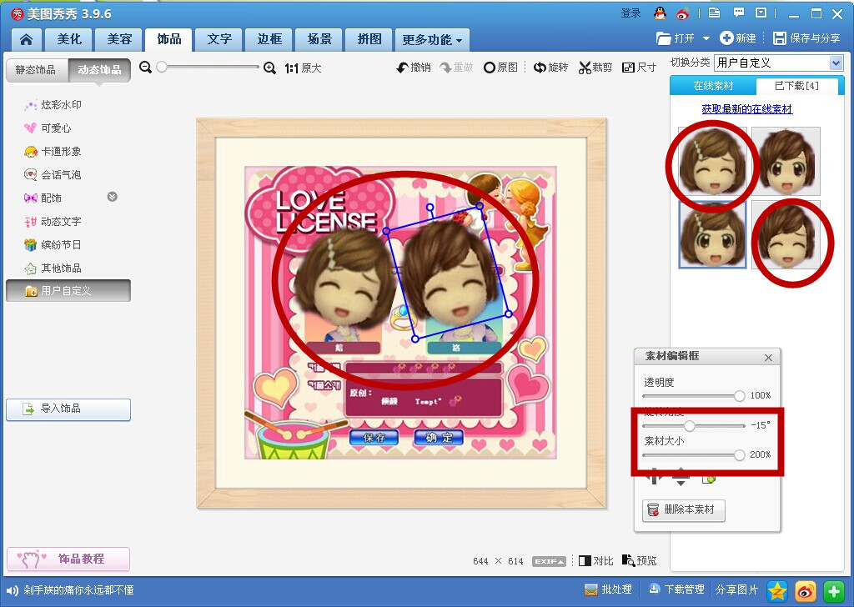Click 新建 to create a new image

pos(738,38)
